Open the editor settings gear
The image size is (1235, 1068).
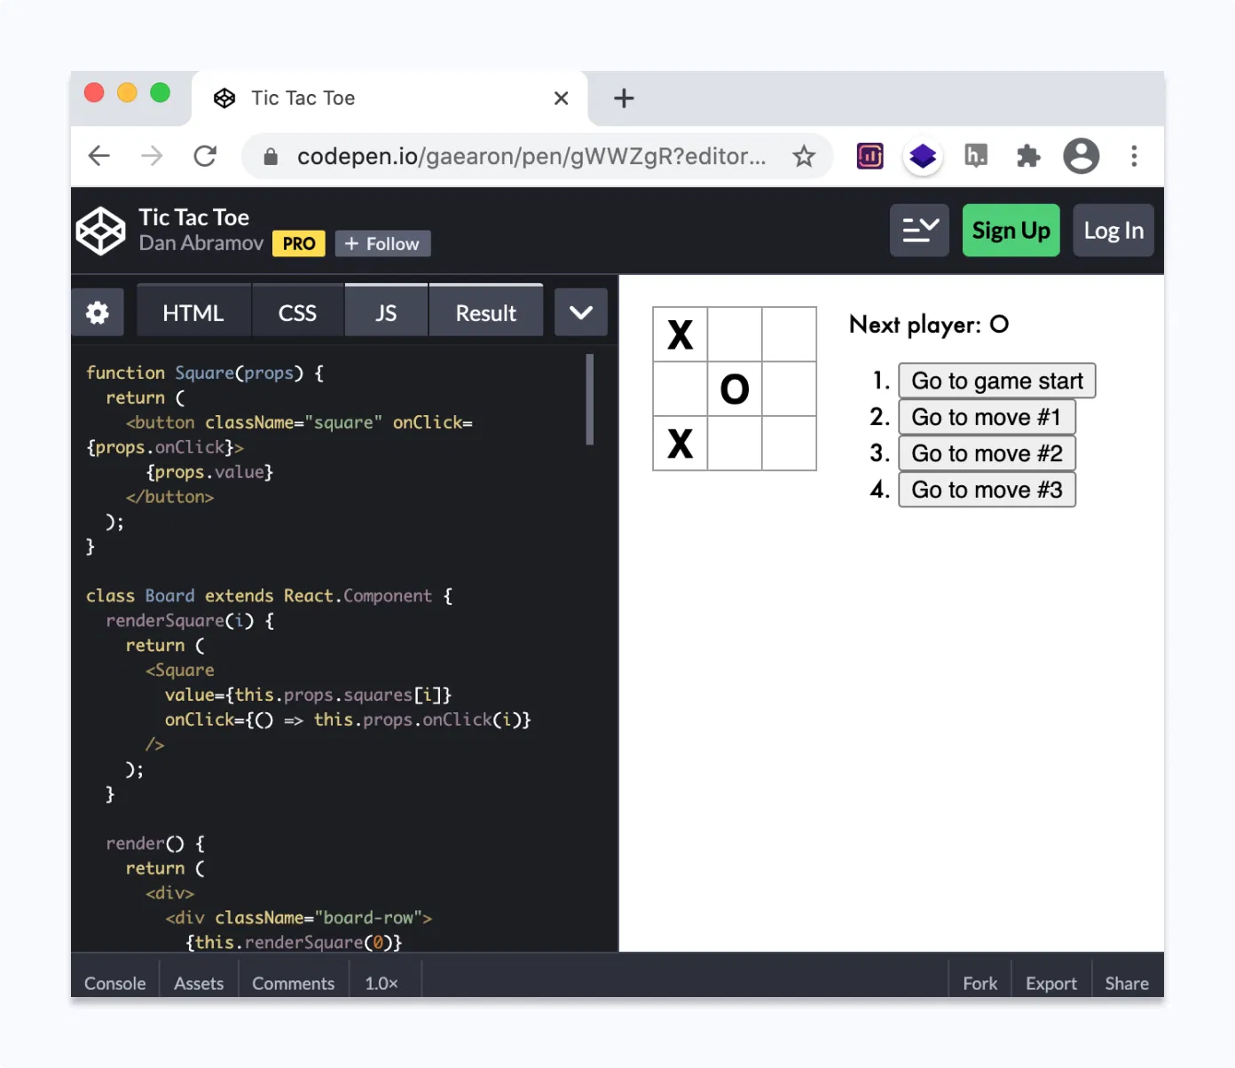pyautogui.click(x=97, y=311)
